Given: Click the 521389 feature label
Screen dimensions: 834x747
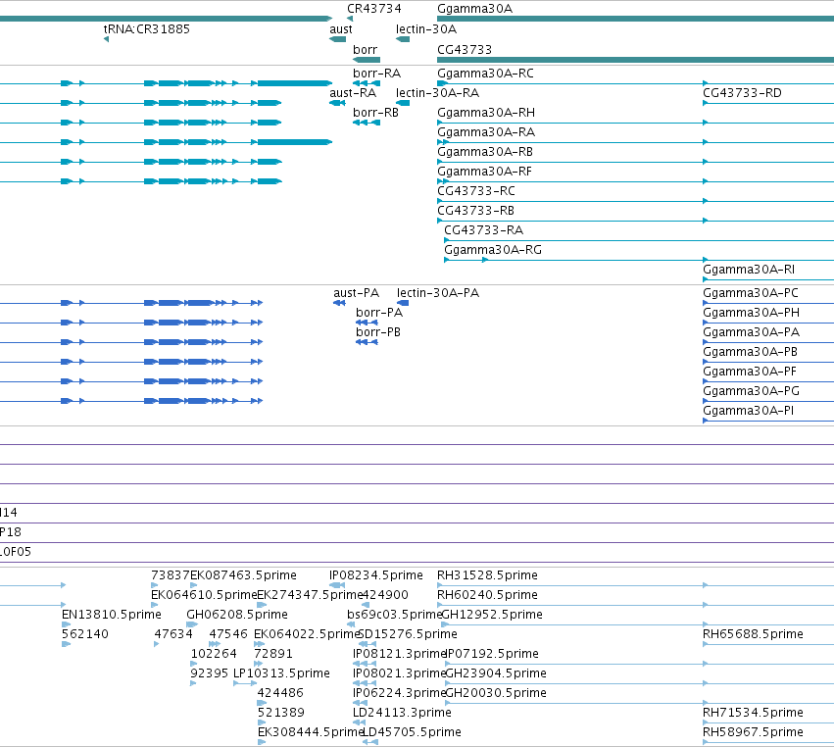Looking at the screenshot, I should 281,713.
